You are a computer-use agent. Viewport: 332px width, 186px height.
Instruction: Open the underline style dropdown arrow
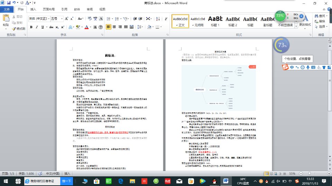click(x=47, y=27)
